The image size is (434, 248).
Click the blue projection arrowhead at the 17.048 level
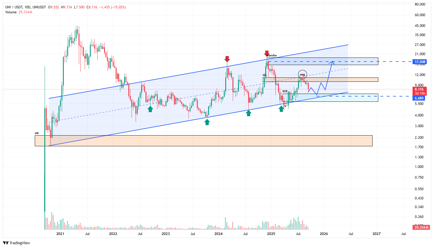(333, 62)
